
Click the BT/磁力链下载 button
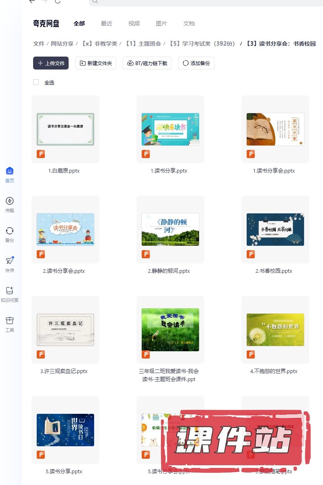click(147, 63)
